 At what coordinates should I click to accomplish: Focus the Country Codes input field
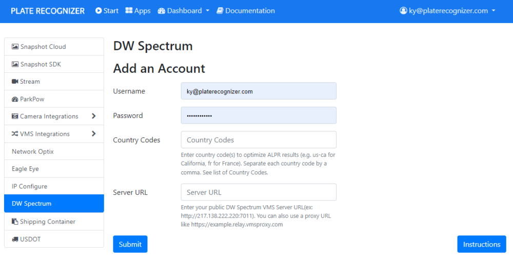pos(259,140)
